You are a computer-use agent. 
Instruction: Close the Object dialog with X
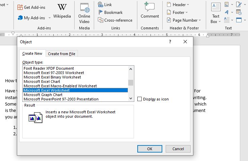point(185,42)
